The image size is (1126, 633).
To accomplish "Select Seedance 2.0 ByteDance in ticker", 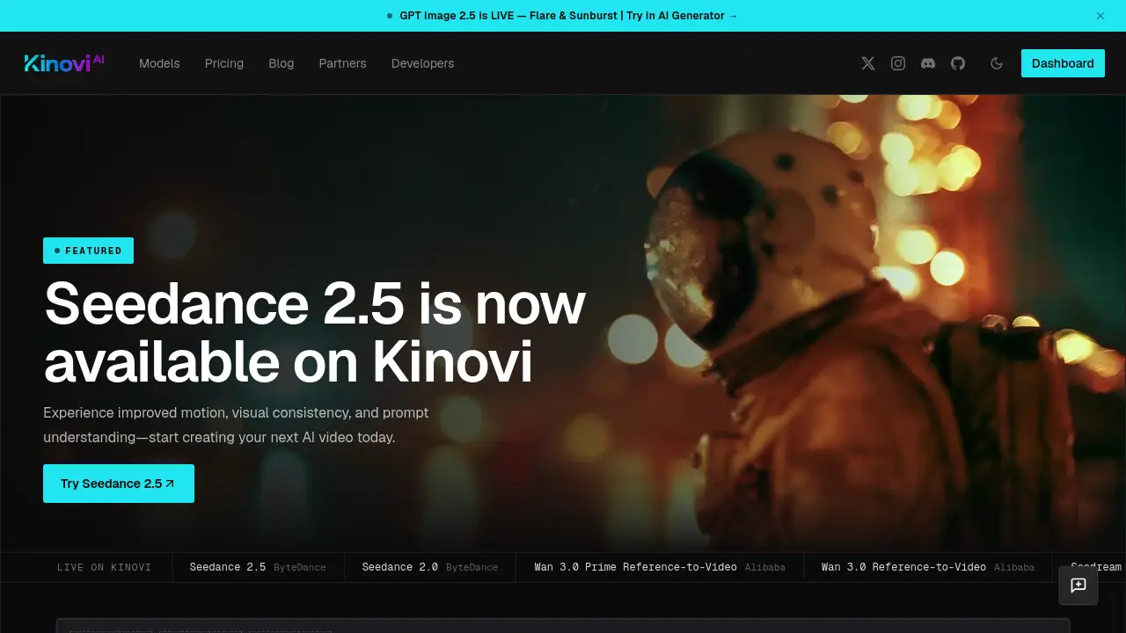I will tap(430, 567).
